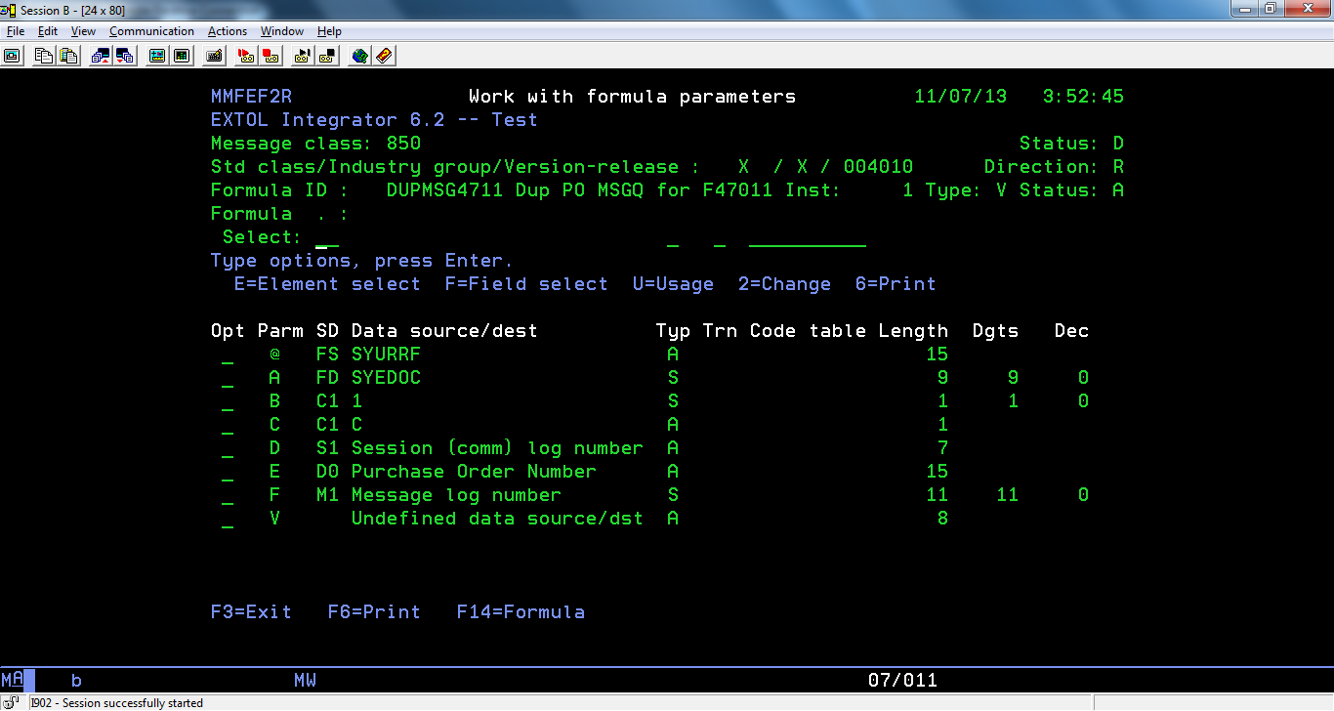Click Opt field for parm A SYEDOC

pyautogui.click(x=228, y=378)
